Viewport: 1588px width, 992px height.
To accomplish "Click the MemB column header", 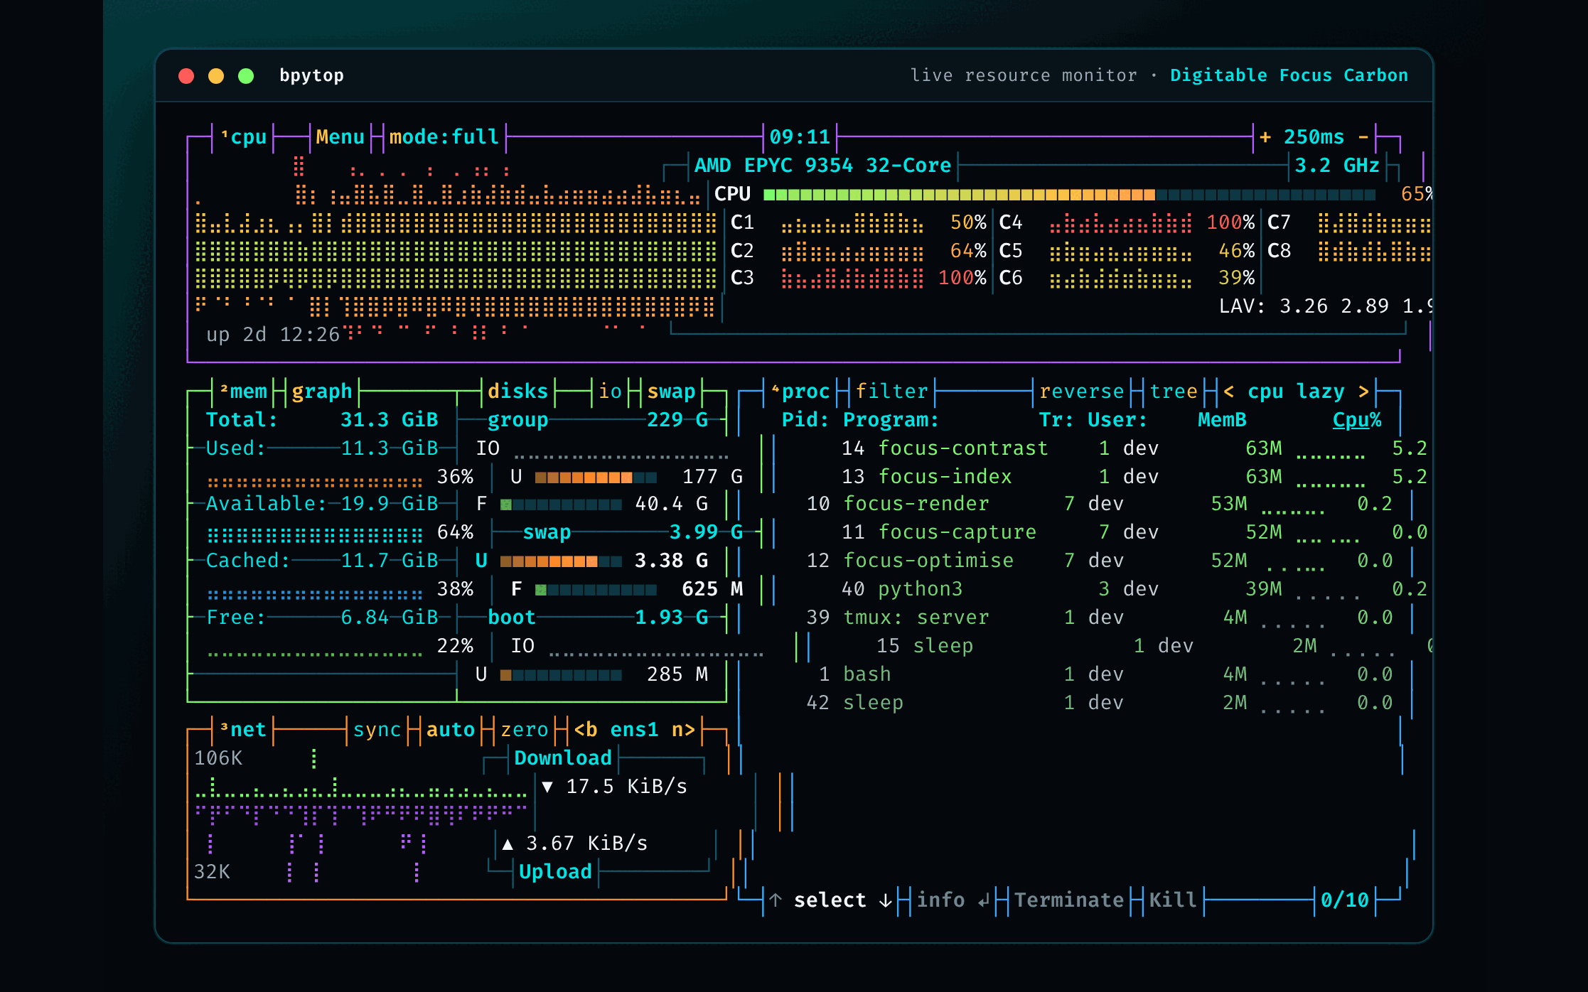I will (1222, 419).
